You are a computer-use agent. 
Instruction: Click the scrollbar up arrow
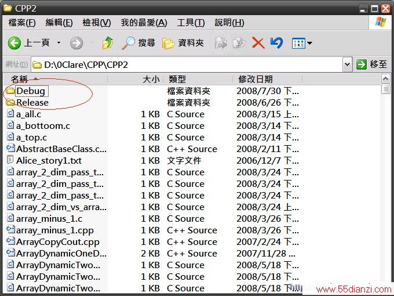click(385, 79)
